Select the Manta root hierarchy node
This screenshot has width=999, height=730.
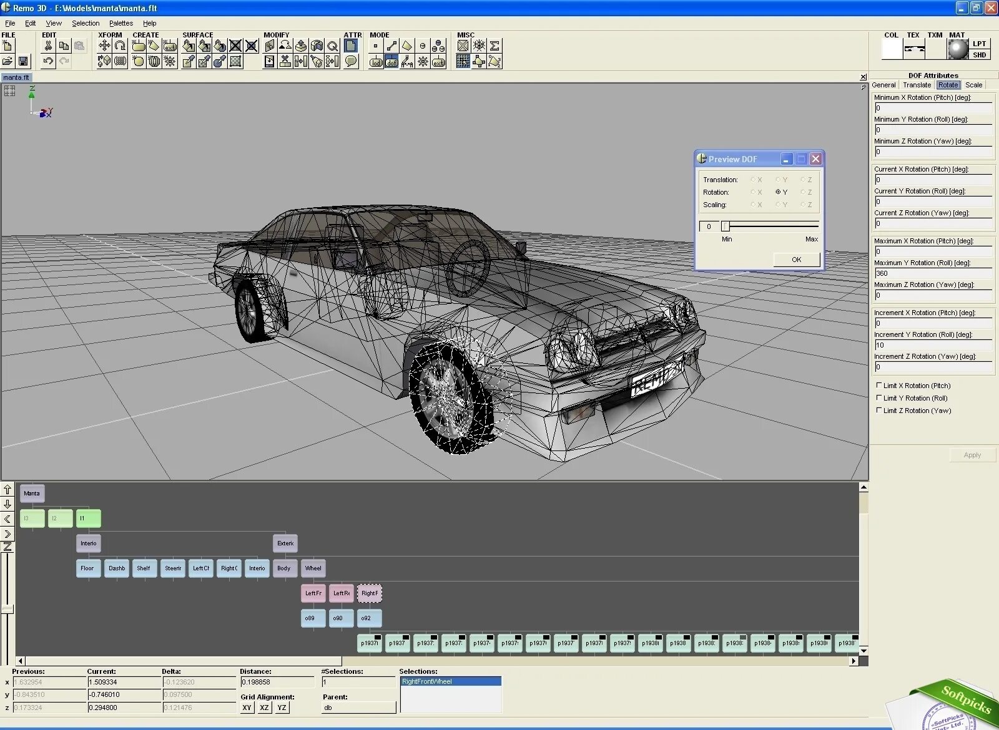tap(32, 494)
